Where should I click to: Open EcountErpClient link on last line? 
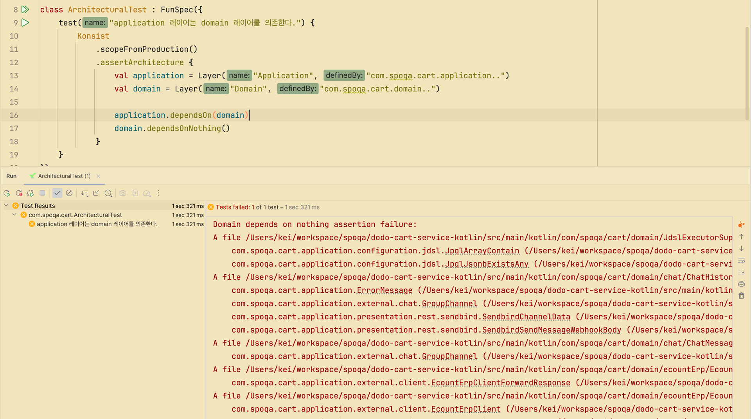coord(465,409)
